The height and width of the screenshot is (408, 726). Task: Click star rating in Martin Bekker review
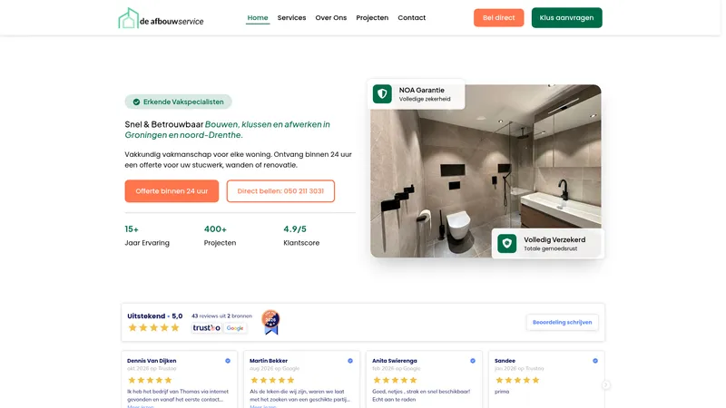click(272, 380)
